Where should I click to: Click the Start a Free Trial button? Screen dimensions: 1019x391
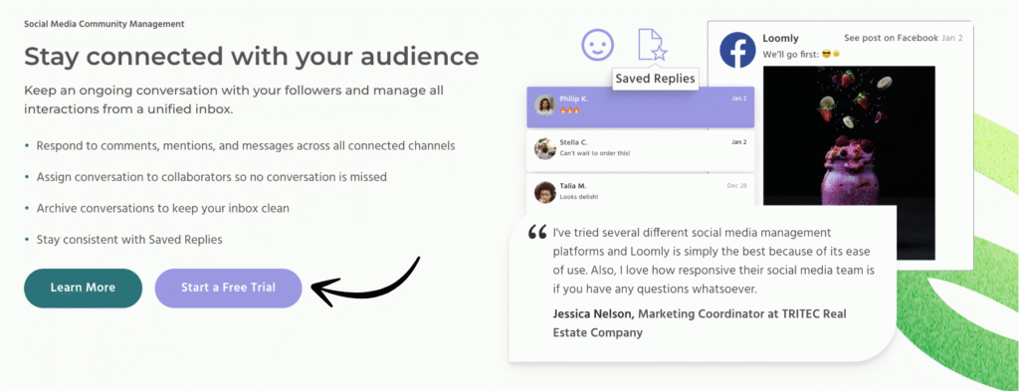pos(228,288)
